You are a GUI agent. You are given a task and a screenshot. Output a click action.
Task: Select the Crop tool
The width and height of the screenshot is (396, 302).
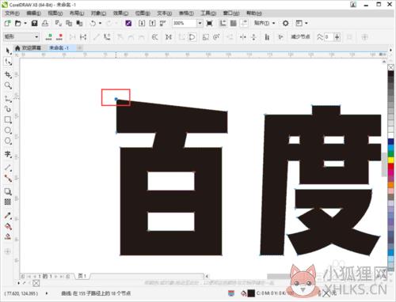click(8, 75)
